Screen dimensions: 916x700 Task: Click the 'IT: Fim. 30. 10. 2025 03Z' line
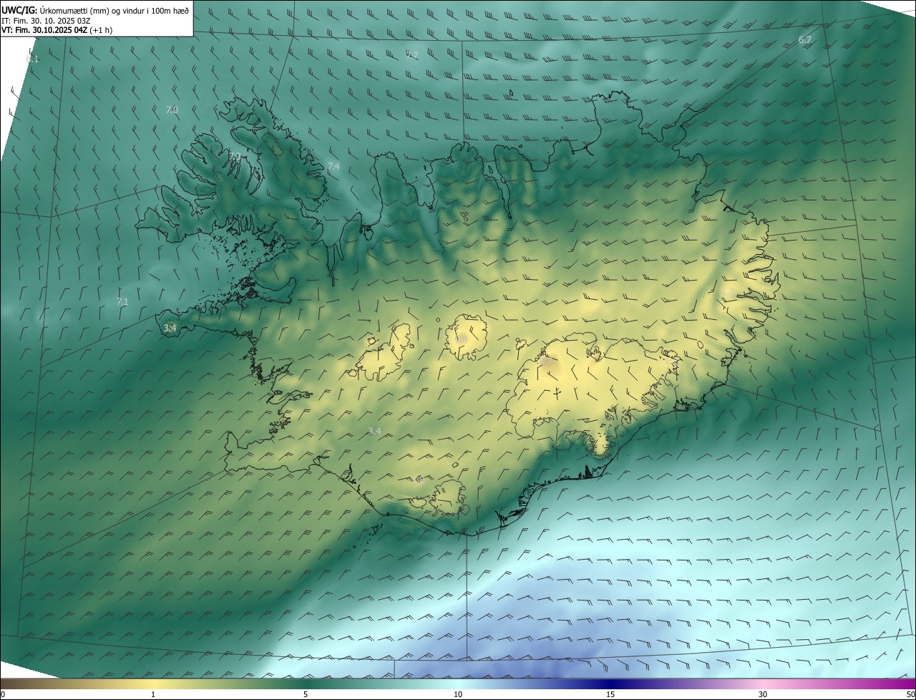[46, 21]
